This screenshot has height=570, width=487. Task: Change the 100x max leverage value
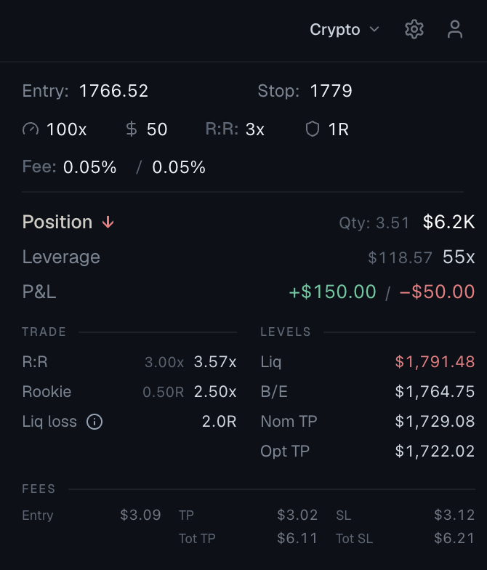(67, 129)
